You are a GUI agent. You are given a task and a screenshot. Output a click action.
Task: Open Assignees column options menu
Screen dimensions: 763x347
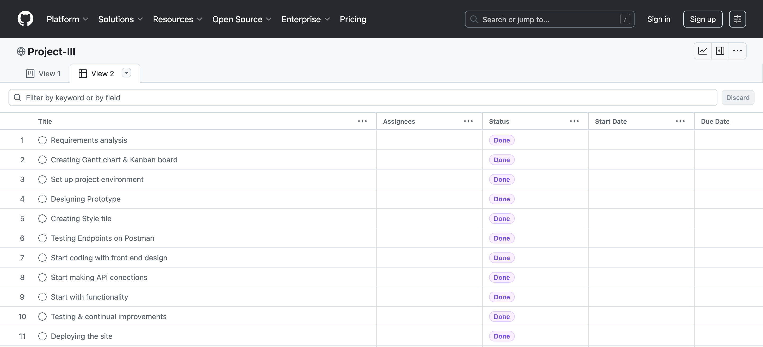pyautogui.click(x=468, y=121)
